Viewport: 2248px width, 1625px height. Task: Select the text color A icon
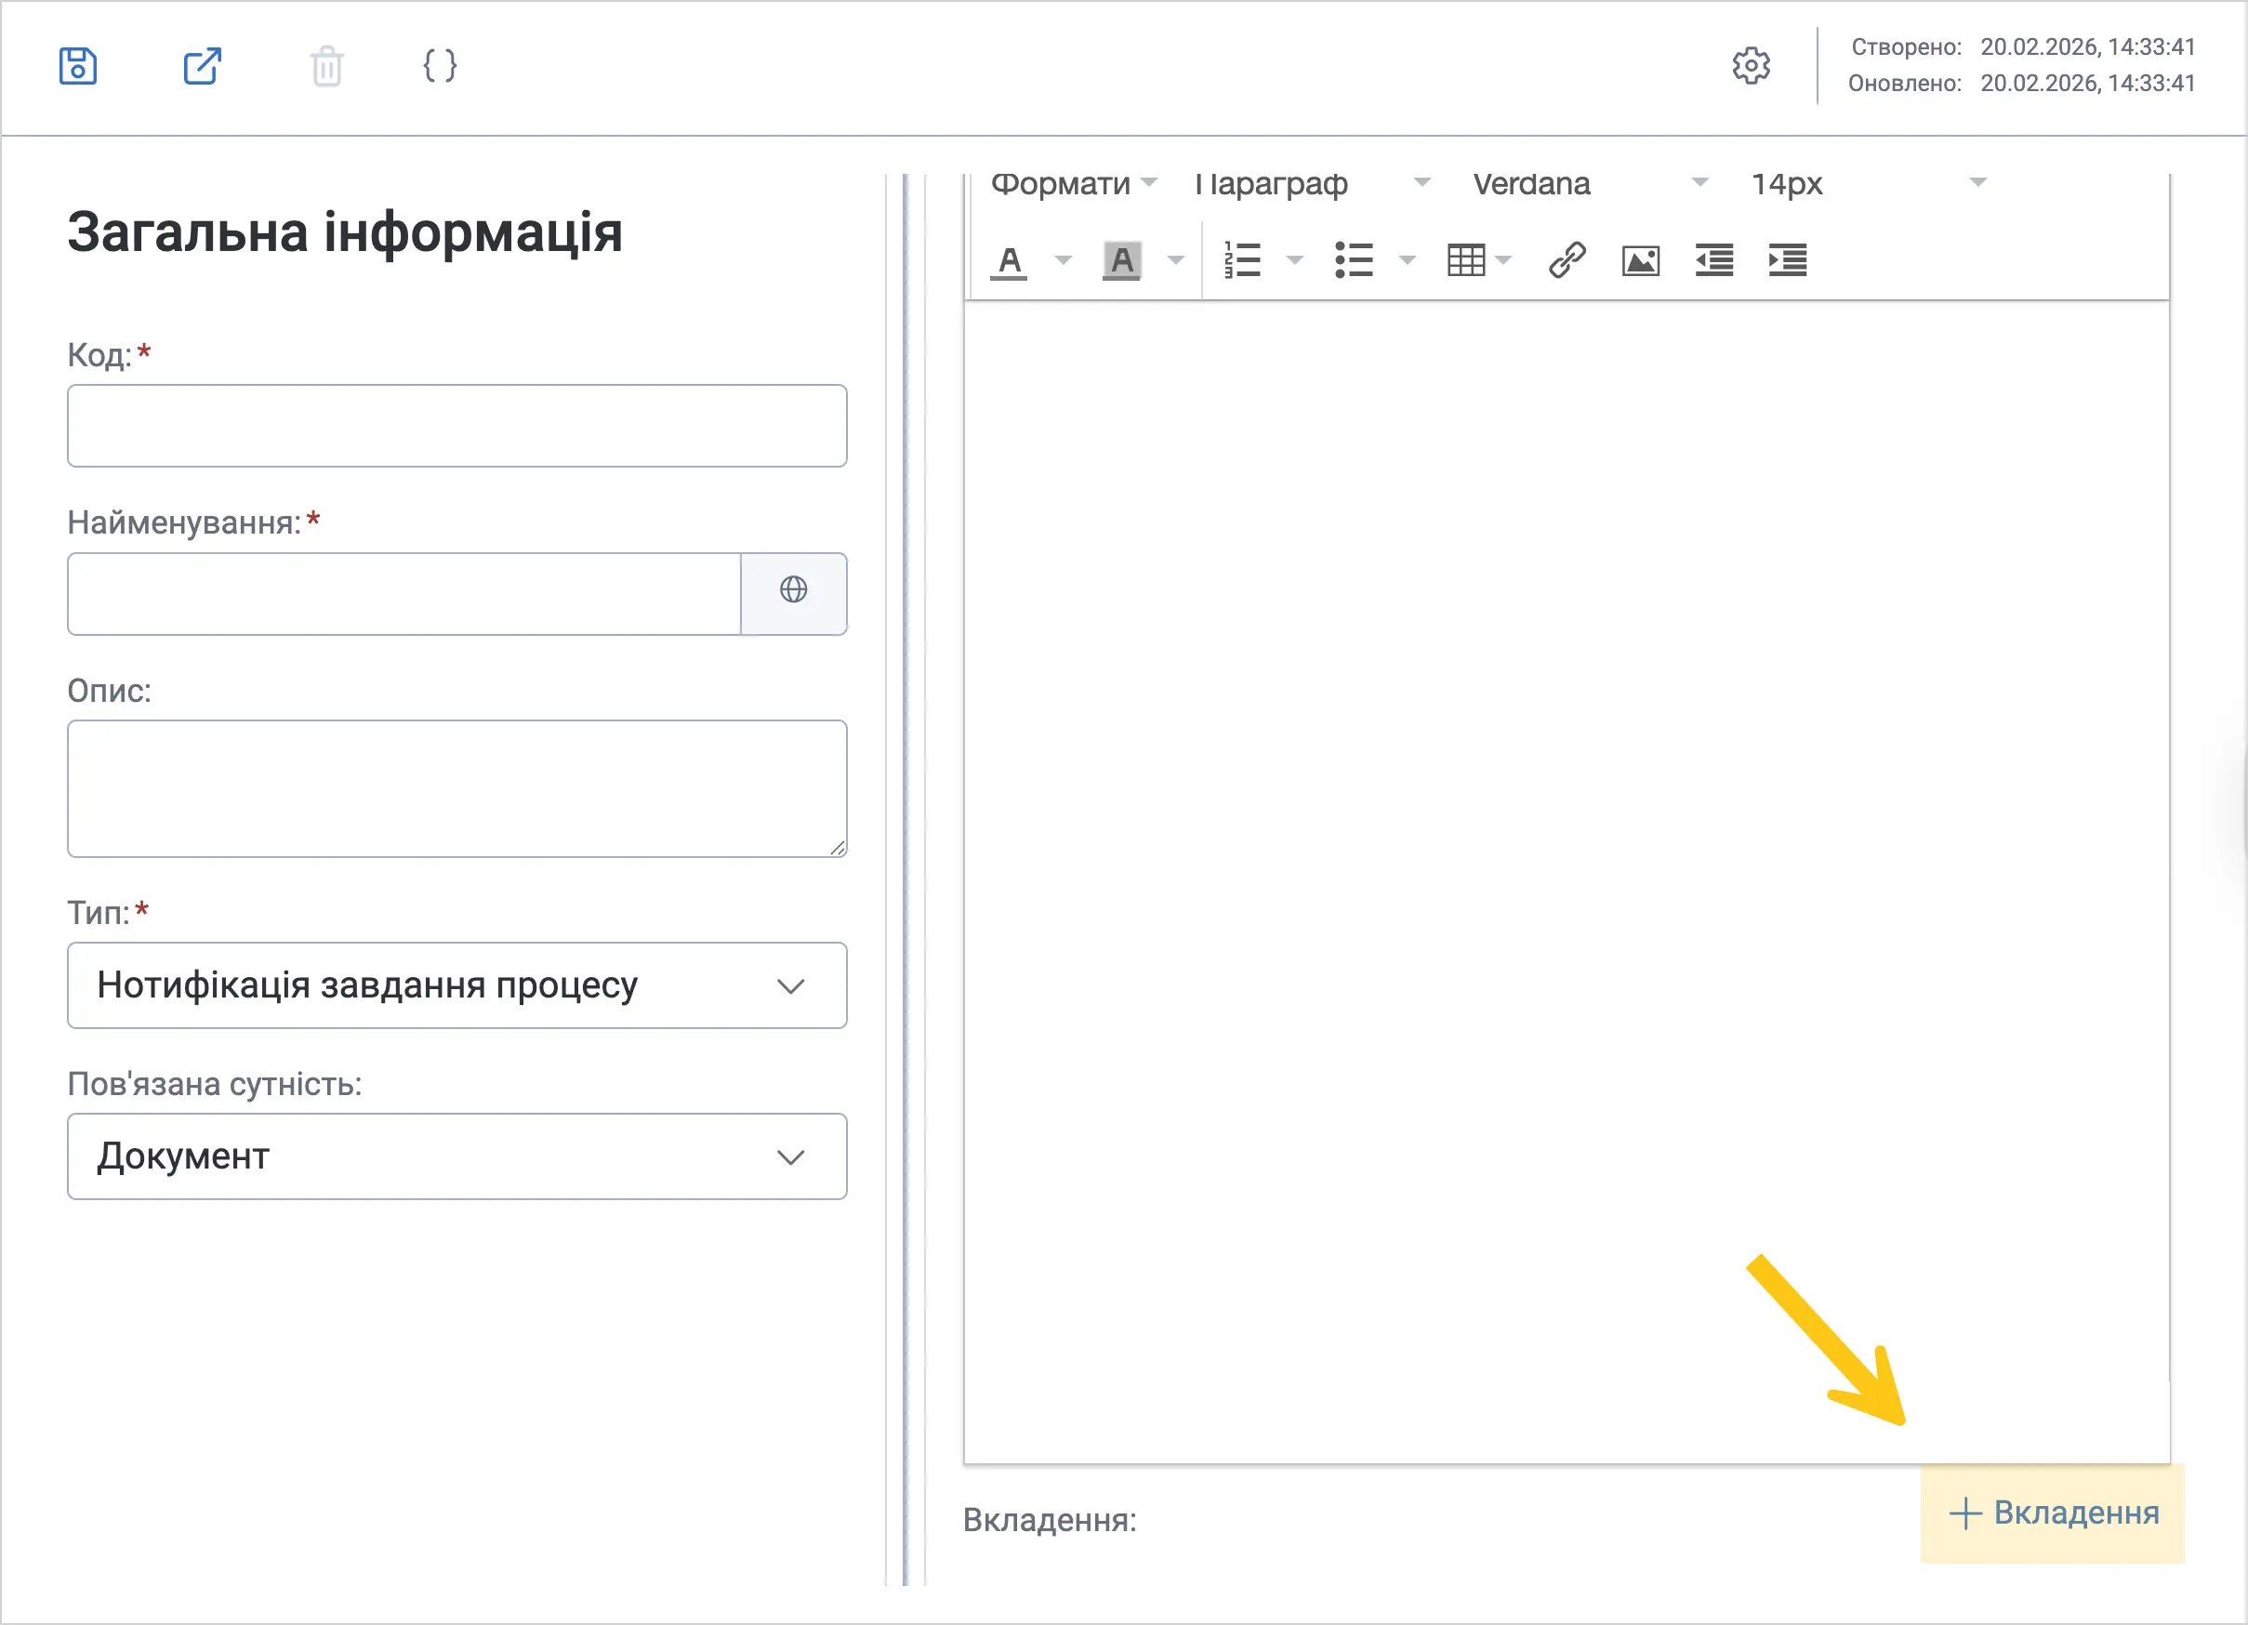(1009, 260)
